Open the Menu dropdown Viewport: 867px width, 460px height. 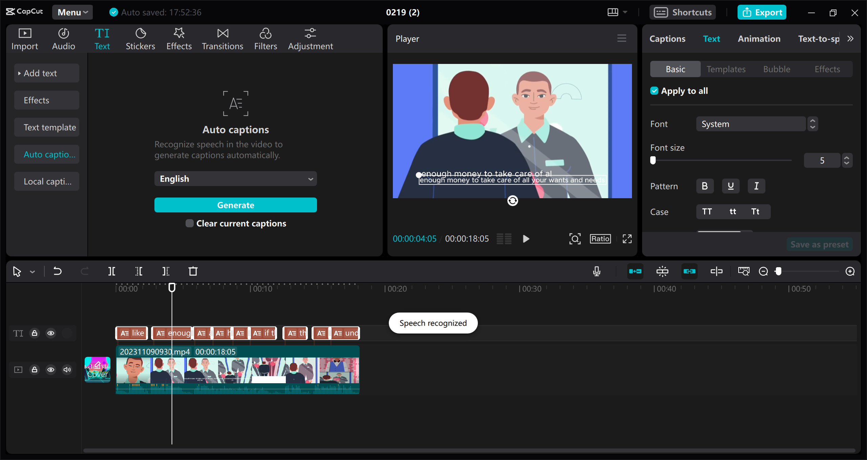(72, 12)
